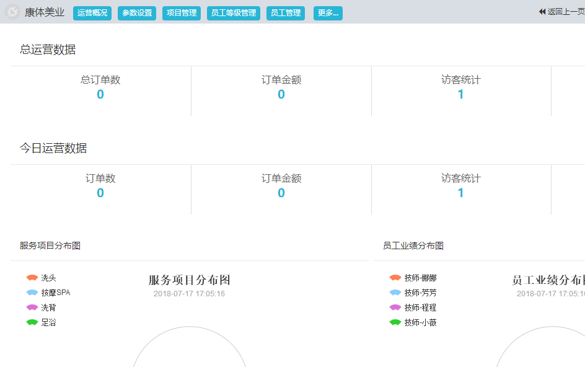The image size is (585, 367).
Task: Open the 更多... dropdown menu
Action: (x=328, y=12)
